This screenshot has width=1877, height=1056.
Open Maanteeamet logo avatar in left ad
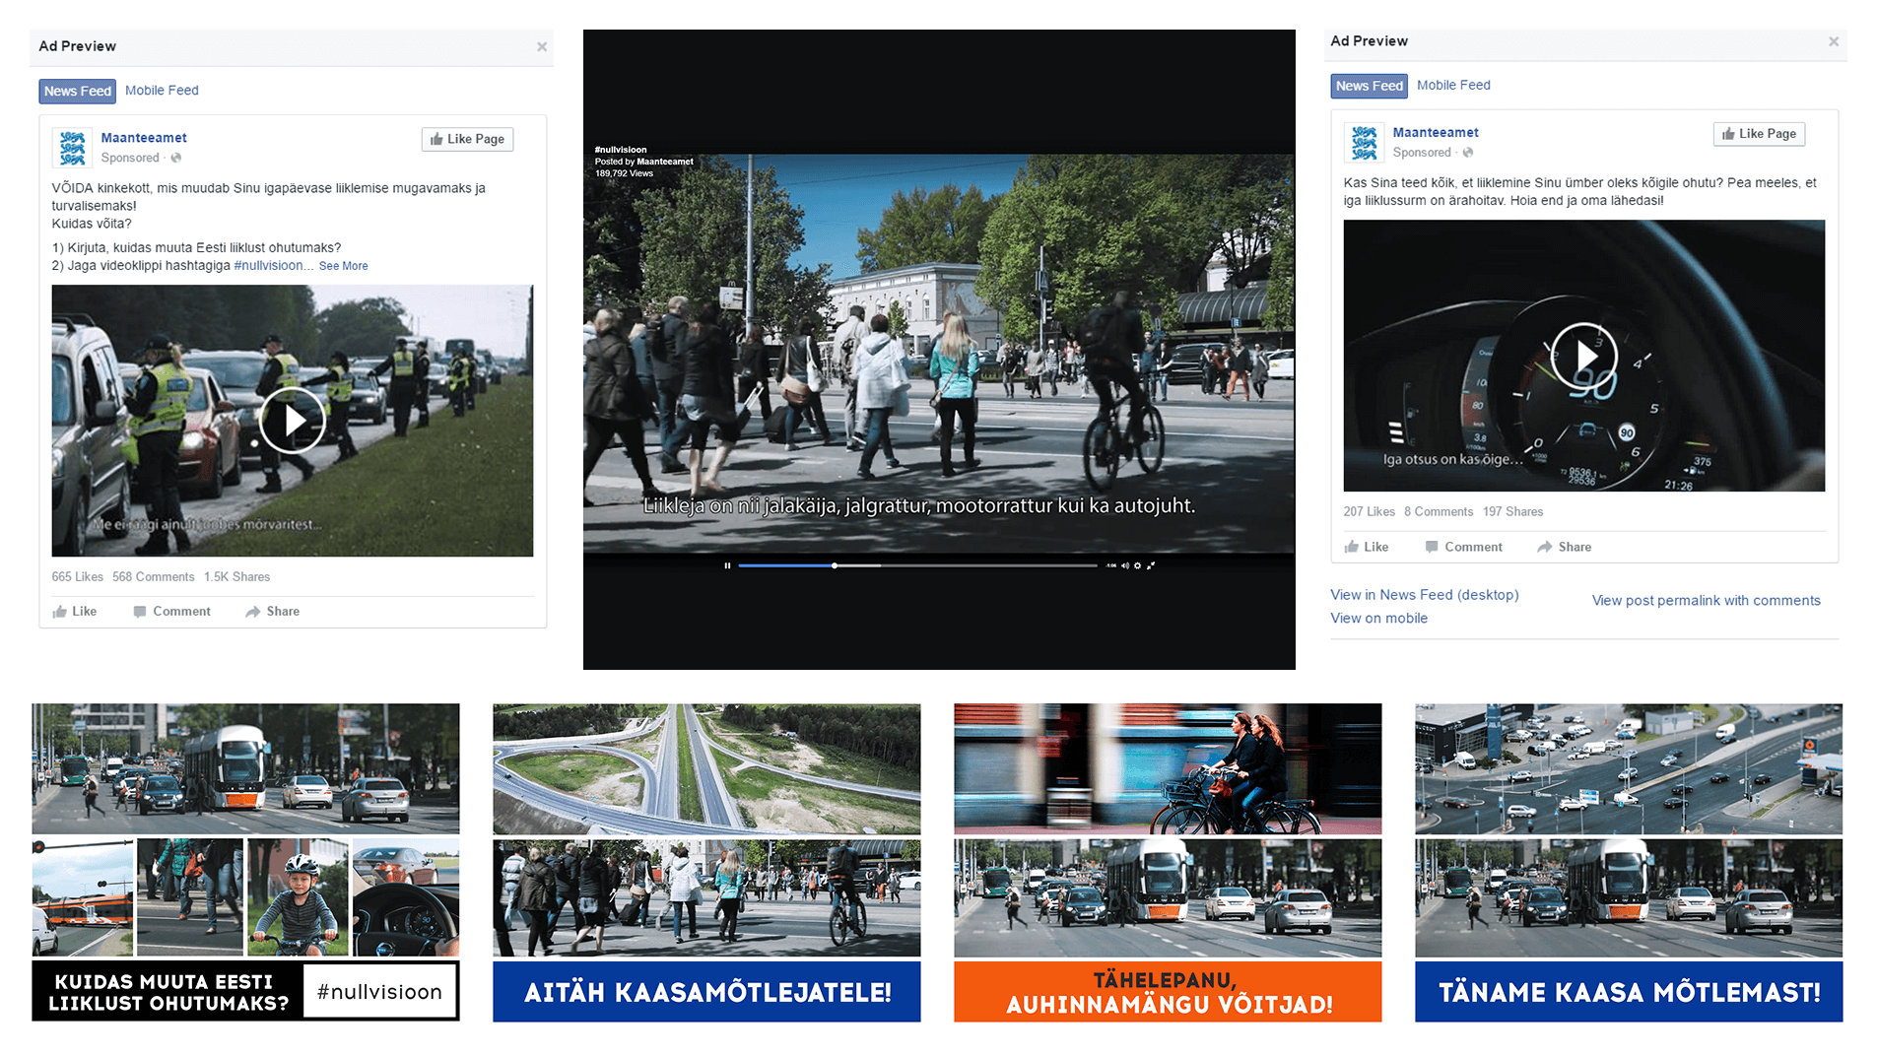point(72,148)
